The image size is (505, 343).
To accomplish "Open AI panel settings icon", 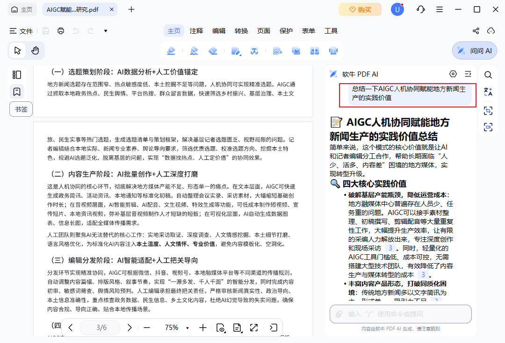I will (453, 74).
